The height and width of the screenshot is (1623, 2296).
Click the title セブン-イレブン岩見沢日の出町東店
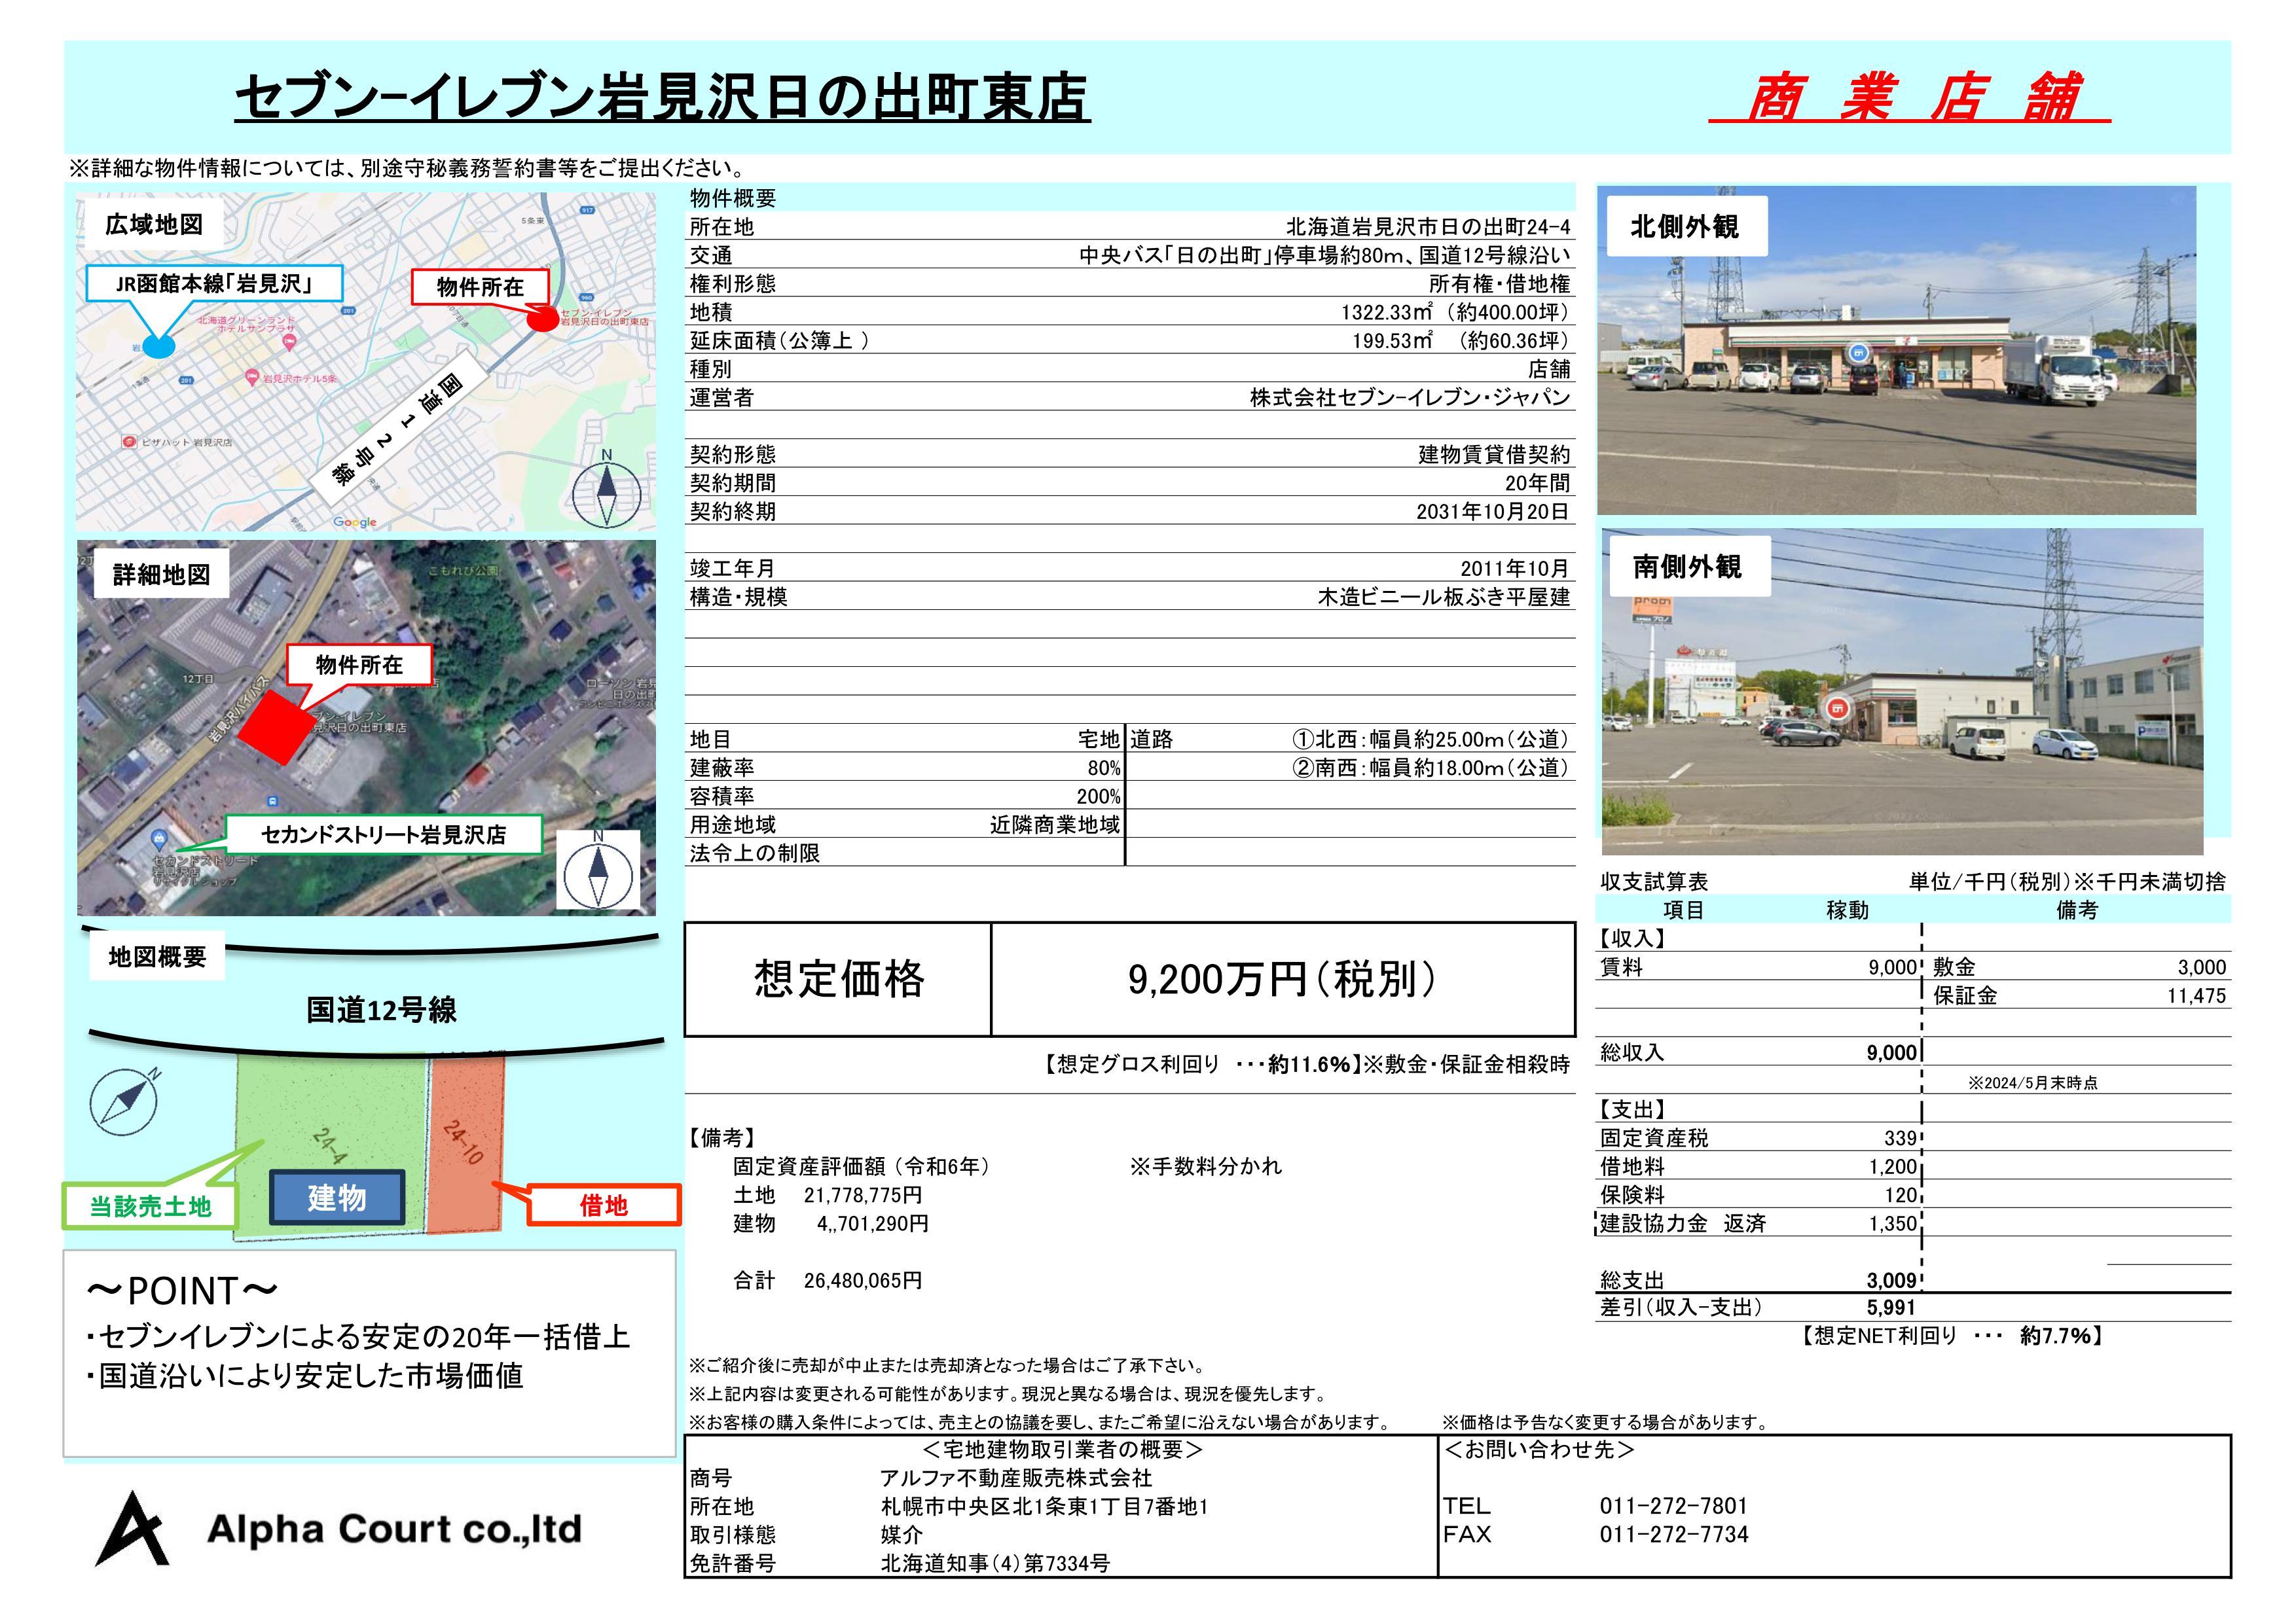pyautogui.click(x=662, y=98)
